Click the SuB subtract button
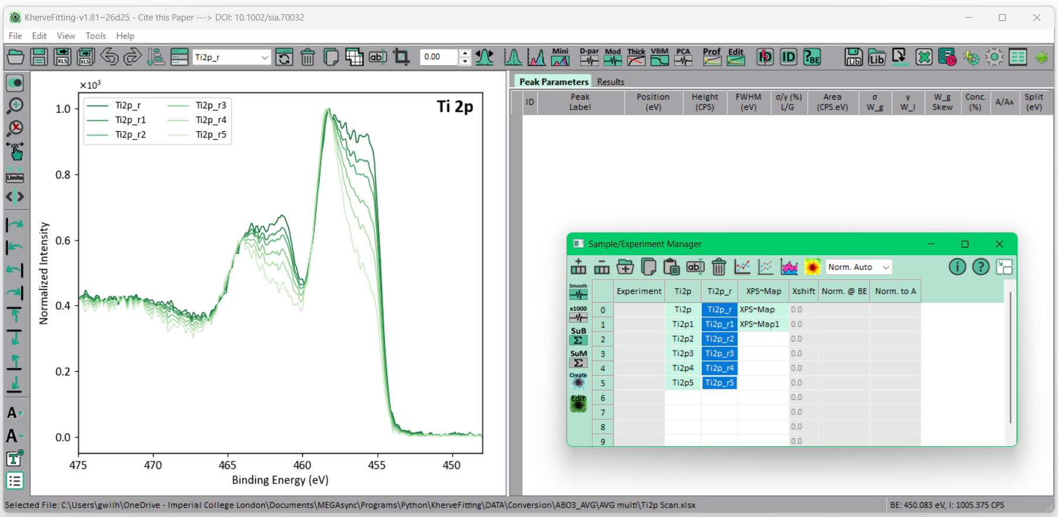The image size is (1058, 517). point(578,336)
